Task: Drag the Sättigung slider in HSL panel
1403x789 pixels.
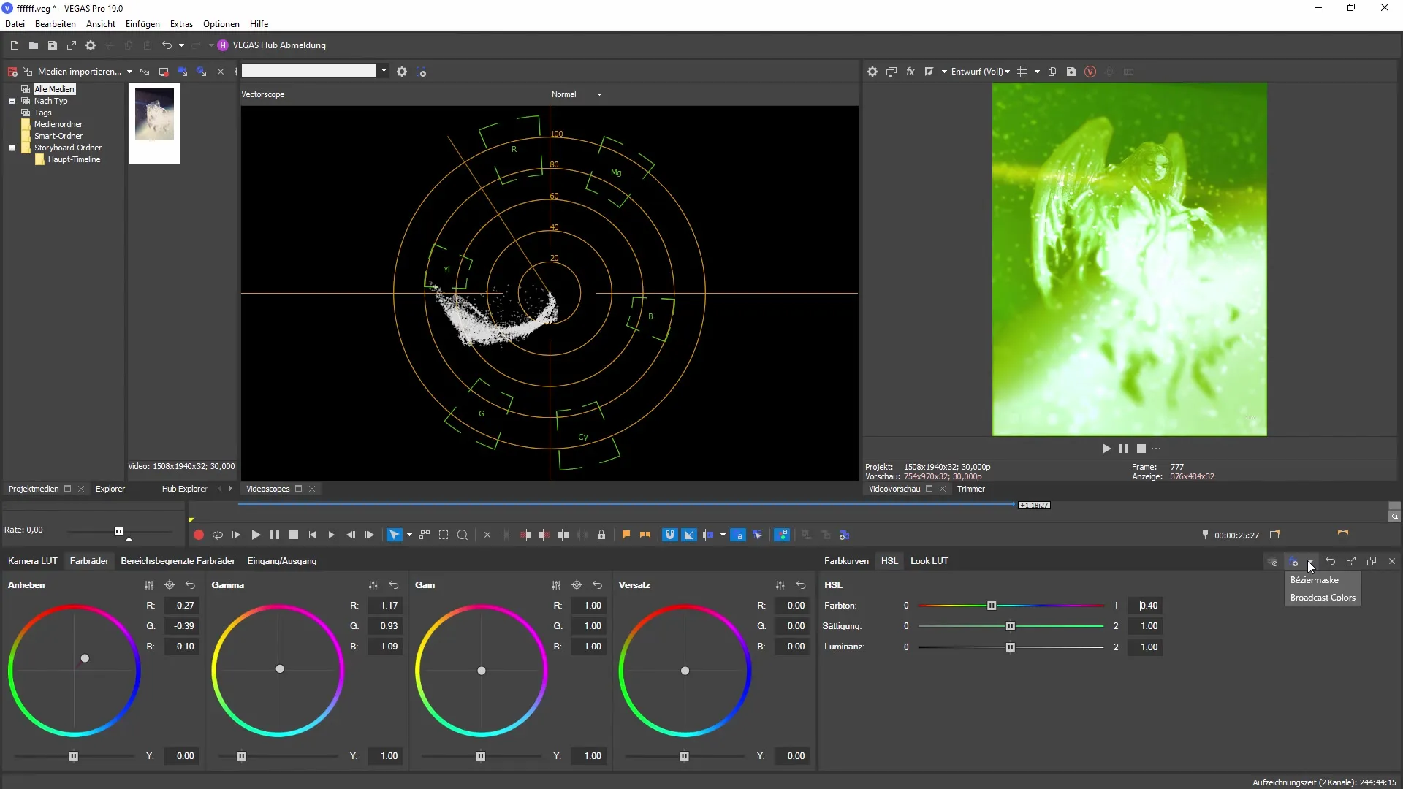Action: (x=1011, y=625)
